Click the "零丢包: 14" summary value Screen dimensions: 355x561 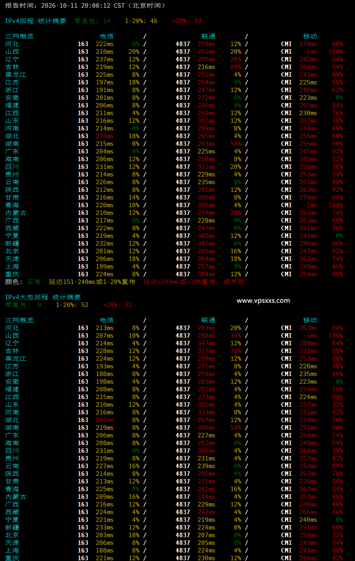[92, 21]
